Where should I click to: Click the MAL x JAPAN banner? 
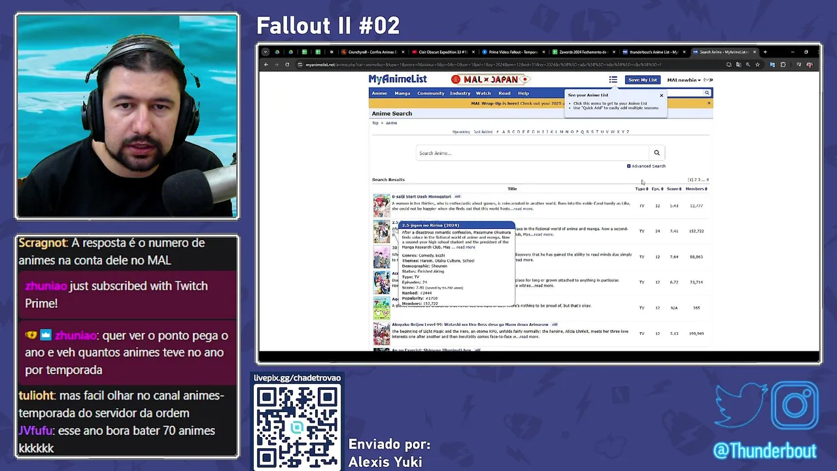point(490,79)
